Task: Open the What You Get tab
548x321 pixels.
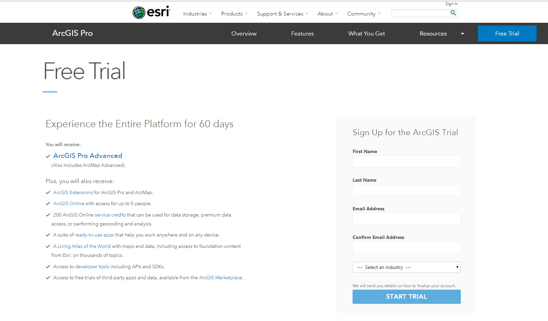Action: (367, 33)
